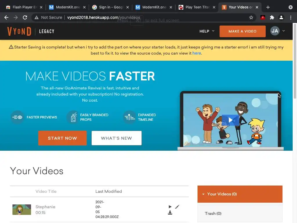
Task: Click the Easily Branded Props spray icon
Action: coord(73,117)
